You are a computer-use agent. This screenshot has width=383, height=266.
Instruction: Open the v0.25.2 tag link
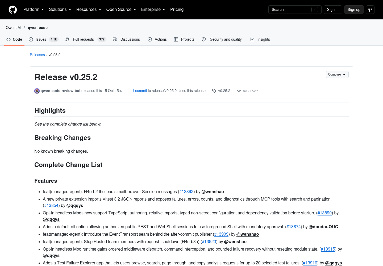(224, 91)
